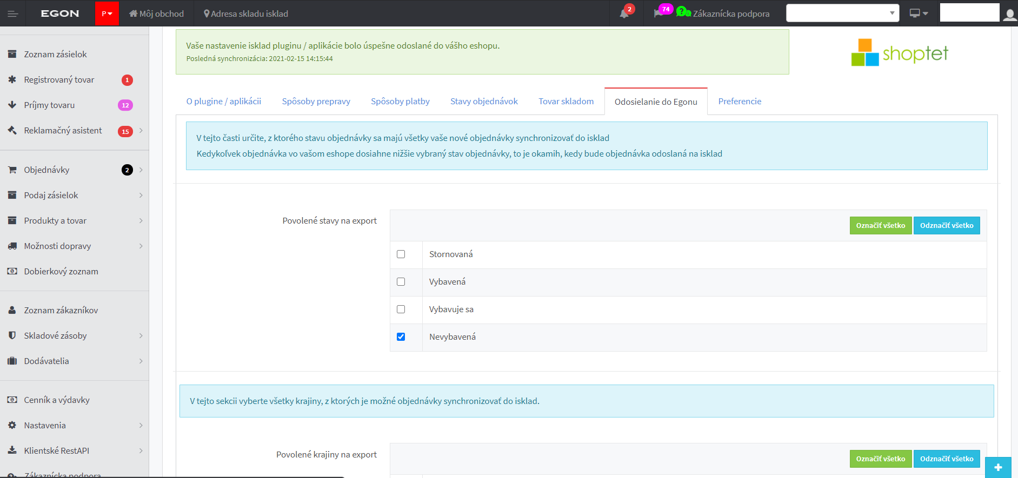
Task: Check the Vybavuje sa status checkbox
Action: pyautogui.click(x=401, y=309)
